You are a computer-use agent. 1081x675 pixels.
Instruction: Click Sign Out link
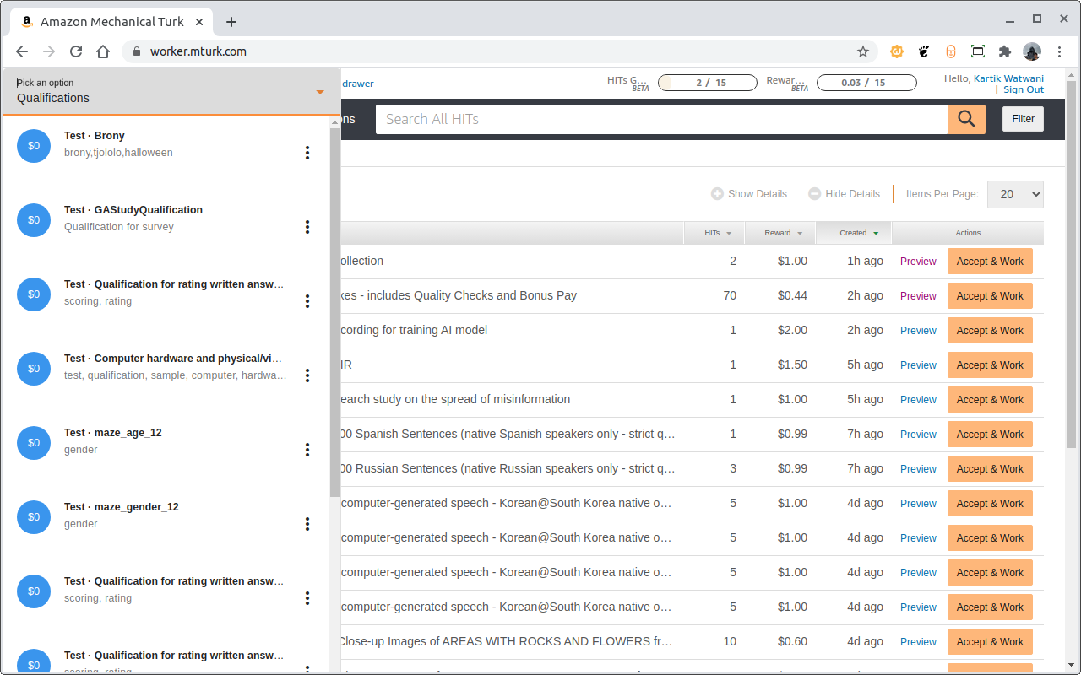[x=1024, y=89]
